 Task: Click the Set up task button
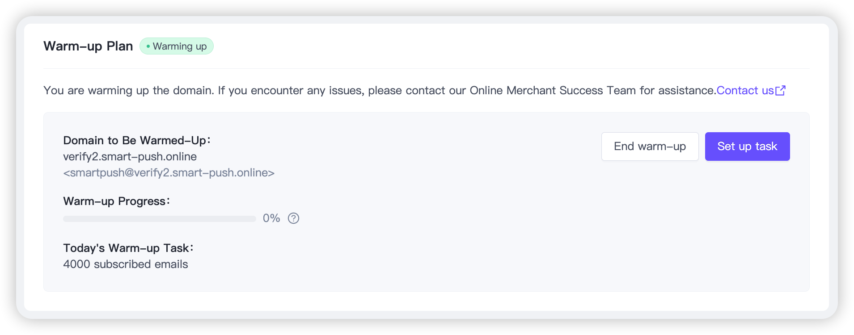(747, 147)
